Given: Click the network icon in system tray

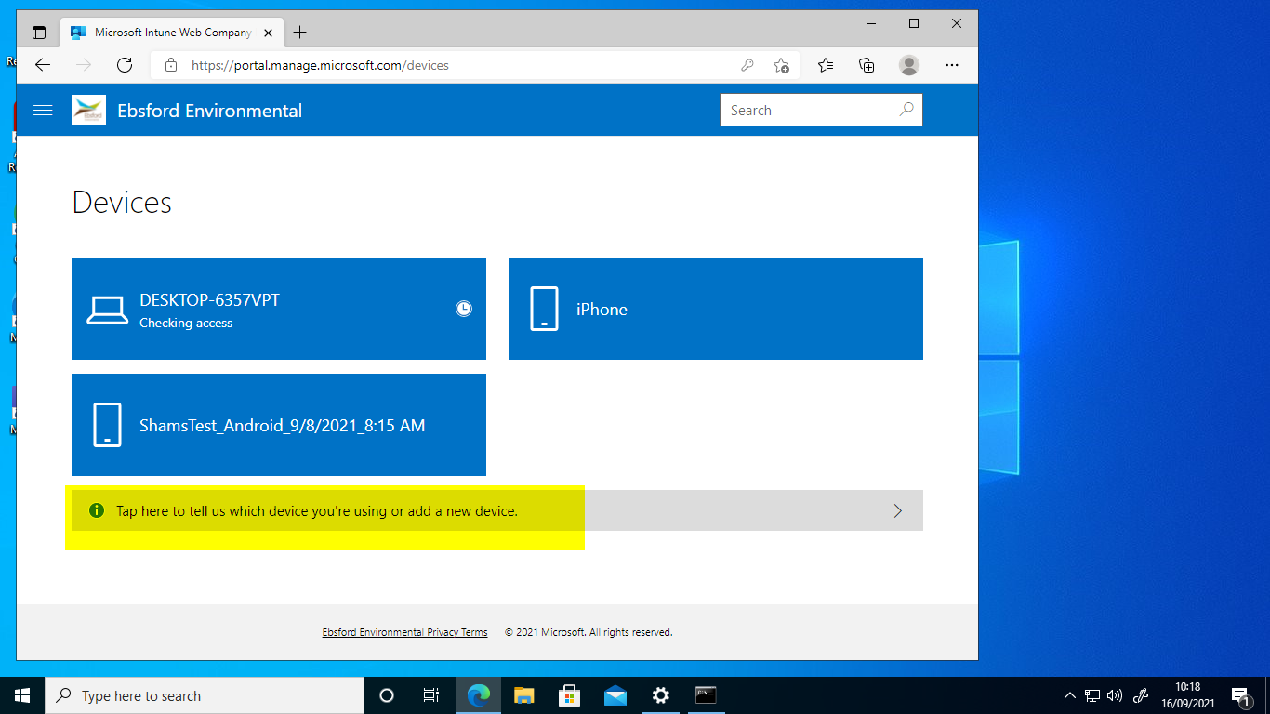Looking at the screenshot, I should 1092,695.
